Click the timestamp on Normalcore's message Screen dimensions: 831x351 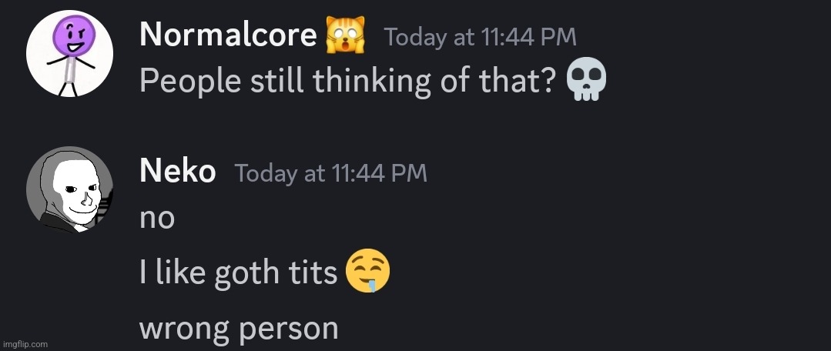(480, 37)
